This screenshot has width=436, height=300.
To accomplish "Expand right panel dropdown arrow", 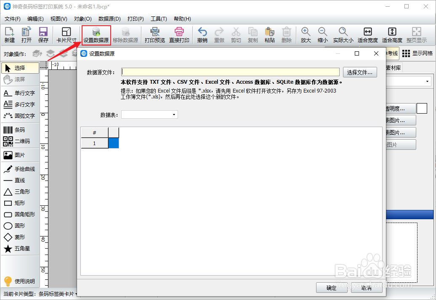I will 427,82.
